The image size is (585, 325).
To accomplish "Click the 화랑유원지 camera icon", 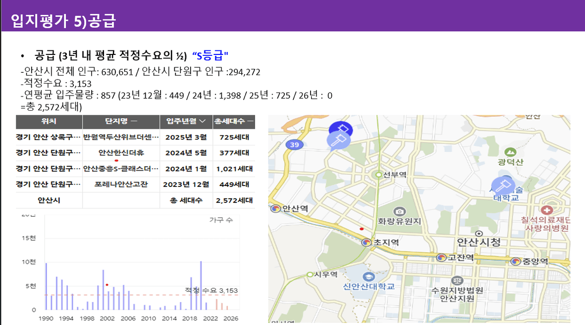I will (x=399, y=211).
